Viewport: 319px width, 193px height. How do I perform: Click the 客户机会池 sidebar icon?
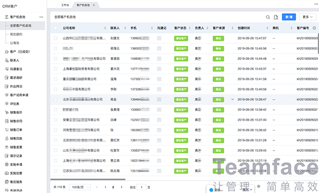pyautogui.click(x=7, y=17)
